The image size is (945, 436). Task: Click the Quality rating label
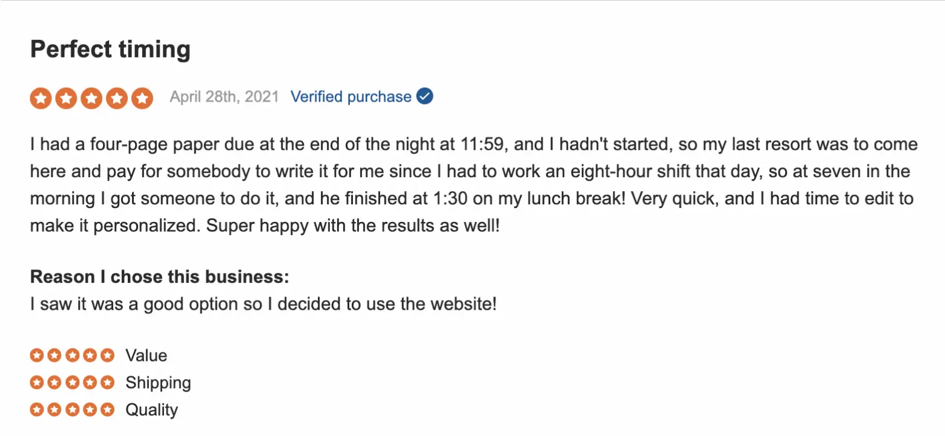(x=151, y=410)
